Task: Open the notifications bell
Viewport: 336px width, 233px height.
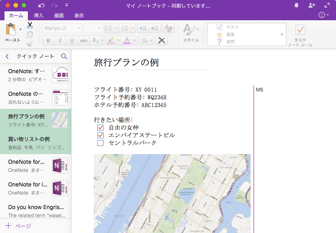Action: (x=296, y=6)
